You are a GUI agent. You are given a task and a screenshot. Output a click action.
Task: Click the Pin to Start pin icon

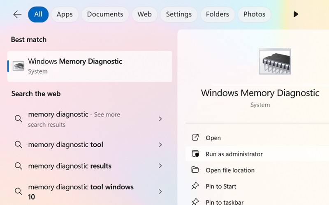[195, 186]
